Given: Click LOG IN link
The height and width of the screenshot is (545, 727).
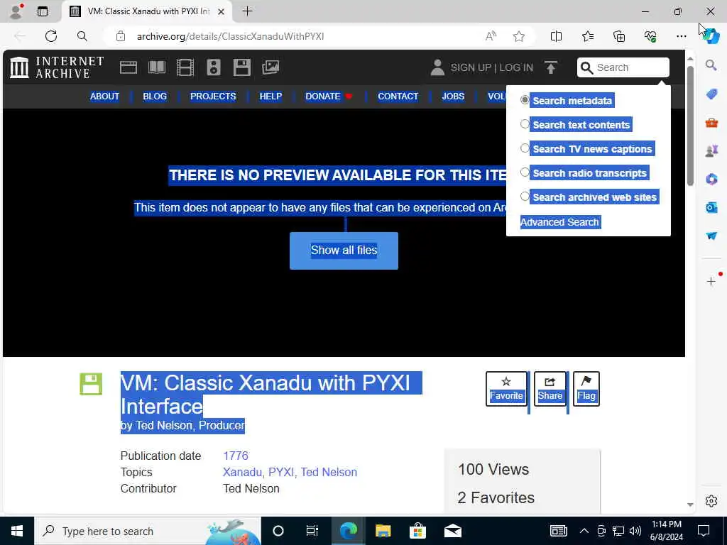Looking at the screenshot, I should [516, 67].
